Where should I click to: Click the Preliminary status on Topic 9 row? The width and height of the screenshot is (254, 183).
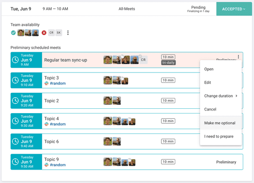226,162
